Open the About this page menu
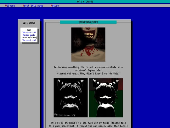Image resolution: width=170 pixels, height=128 pixels. coord(33,6)
